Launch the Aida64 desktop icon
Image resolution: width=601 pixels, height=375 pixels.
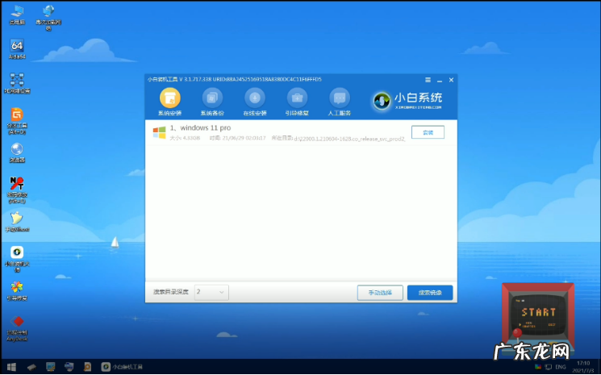point(17,49)
